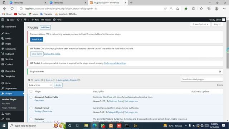The width and height of the screenshot is (229, 129).
Task: Check the select-all plugins checkbox
Action: pyautogui.click(x=31, y=91)
